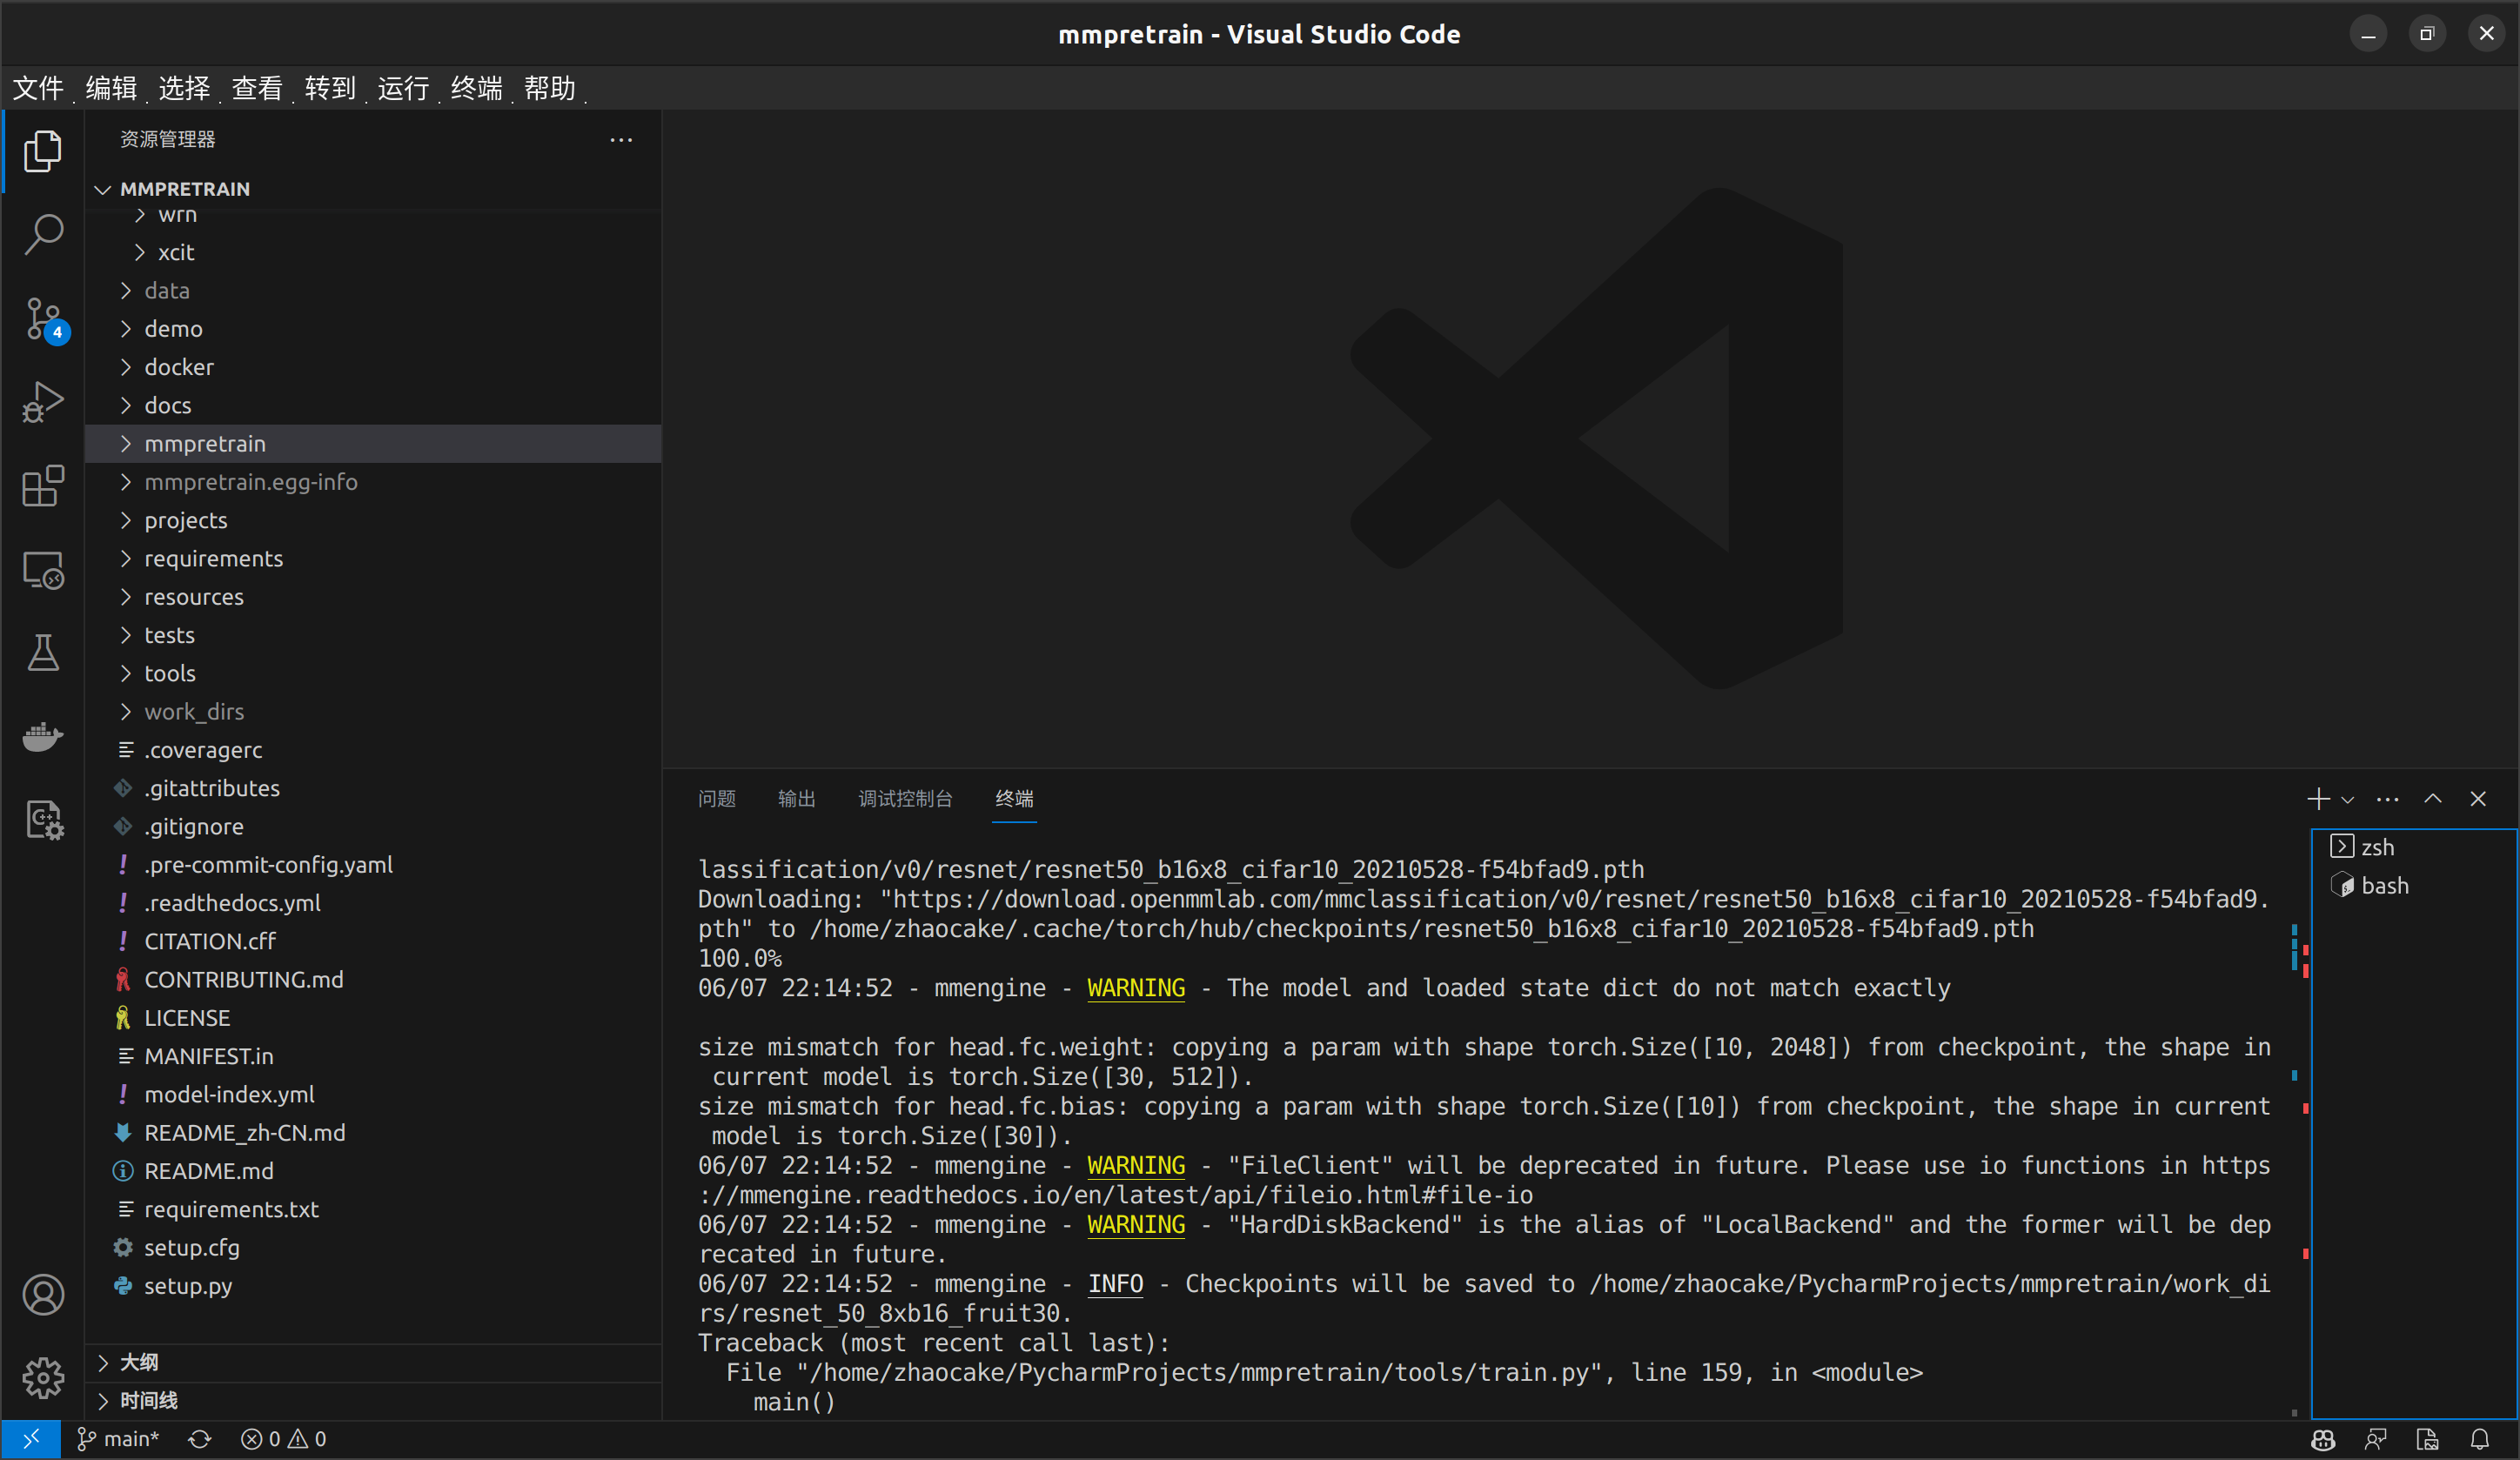This screenshot has width=2520, height=1460.
Task: Switch to the 调试控制台 panel tab
Action: click(x=905, y=799)
